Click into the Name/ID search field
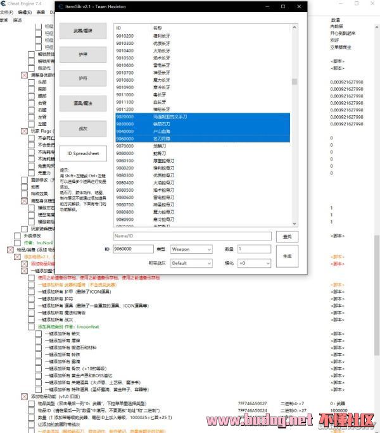Image resolution: width=380 pixels, height=433 pixels. coord(193,236)
